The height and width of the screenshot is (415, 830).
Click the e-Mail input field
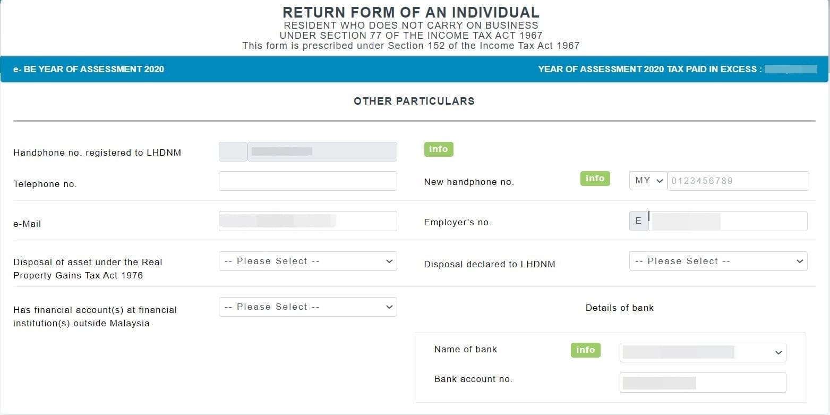coord(307,221)
